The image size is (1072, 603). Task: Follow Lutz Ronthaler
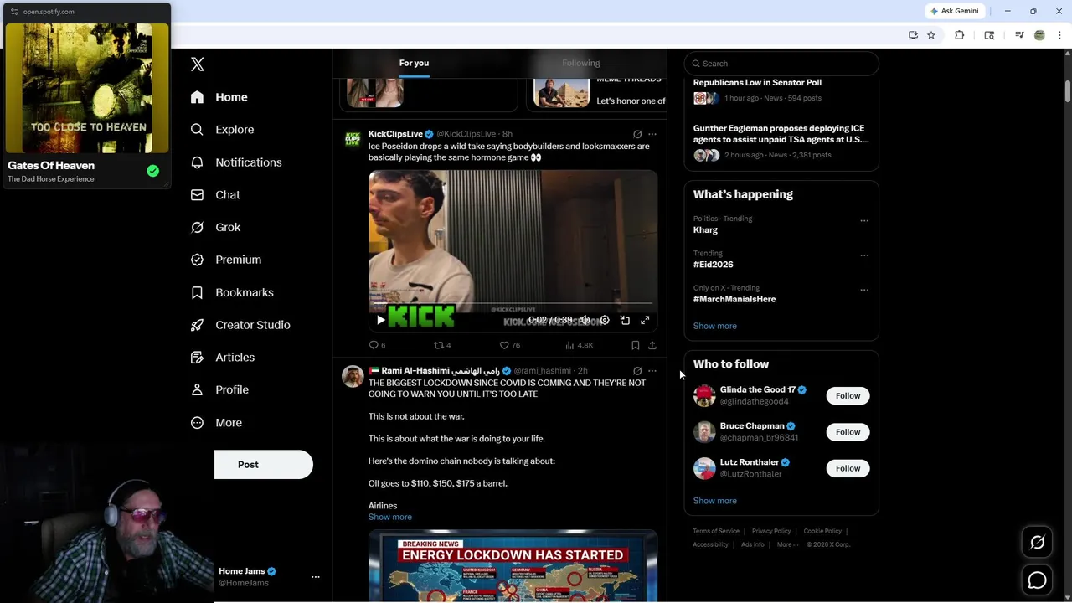pos(848,468)
